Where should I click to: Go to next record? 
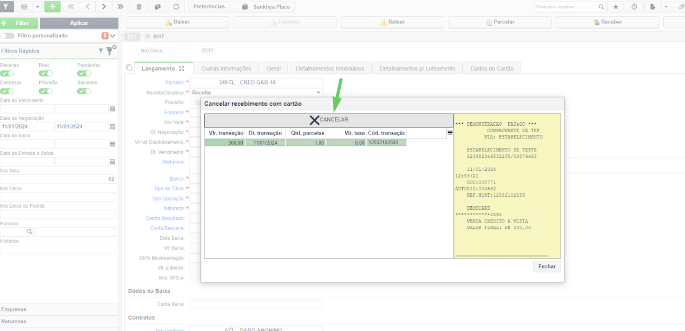104,7
